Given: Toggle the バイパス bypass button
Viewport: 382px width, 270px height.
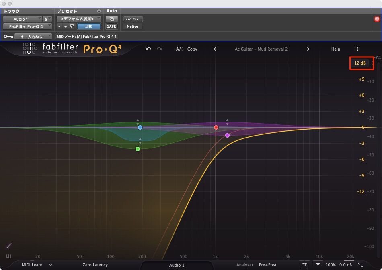Looking at the screenshot, I should coord(133,19).
